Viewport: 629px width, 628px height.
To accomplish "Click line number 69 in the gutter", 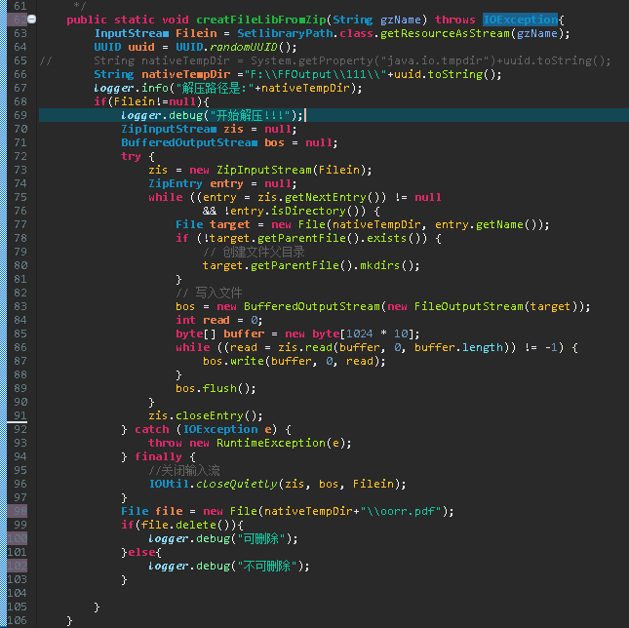I will (x=20, y=115).
